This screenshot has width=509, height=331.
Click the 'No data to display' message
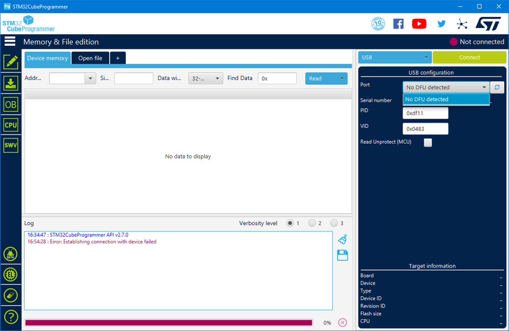click(x=188, y=156)
